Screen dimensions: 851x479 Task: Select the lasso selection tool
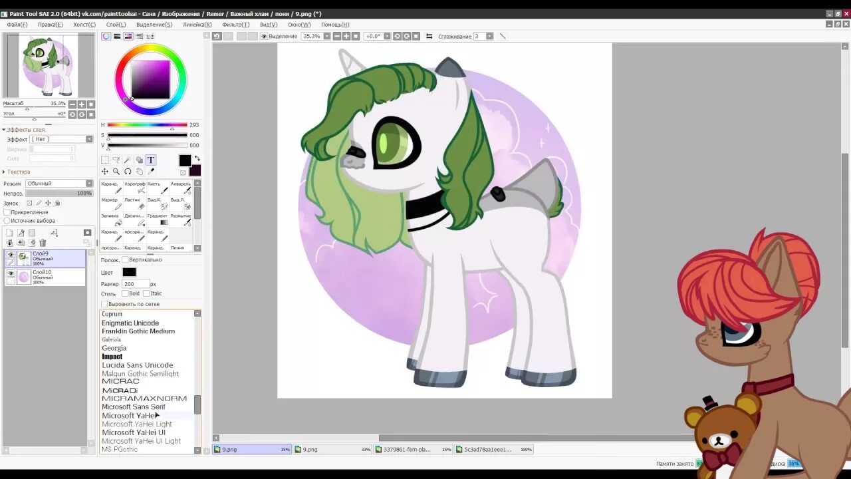(116, 160)
